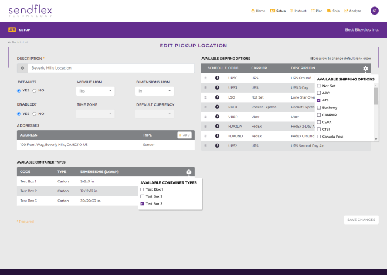Viewport: 387px width, 275px height.
Task: Click the Save Changes button
Action: [x=361, y=220]
